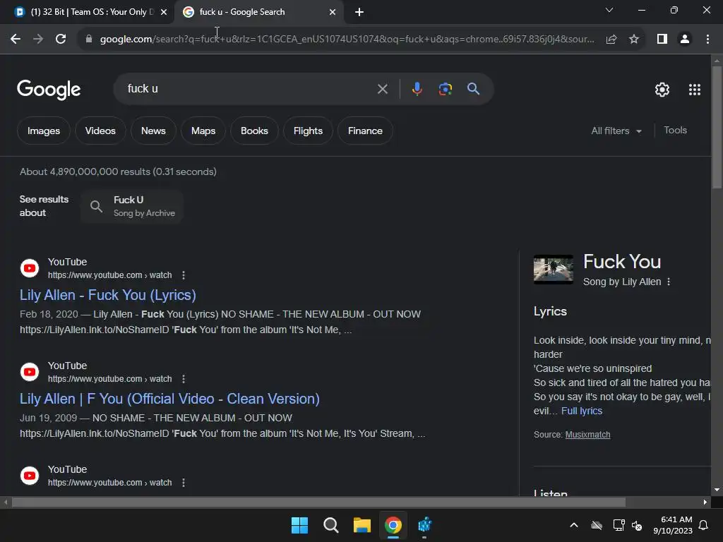Filter results by News
Viewport: 723px width, 542px height.
click(153, 131)
